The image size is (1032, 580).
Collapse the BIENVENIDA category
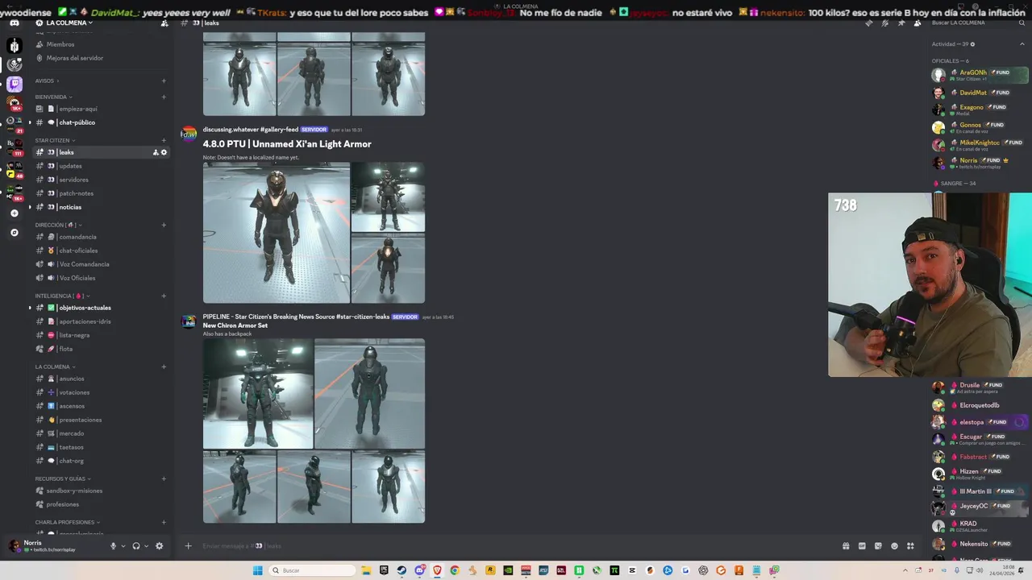pyautogui.click(x=53, y=97)
